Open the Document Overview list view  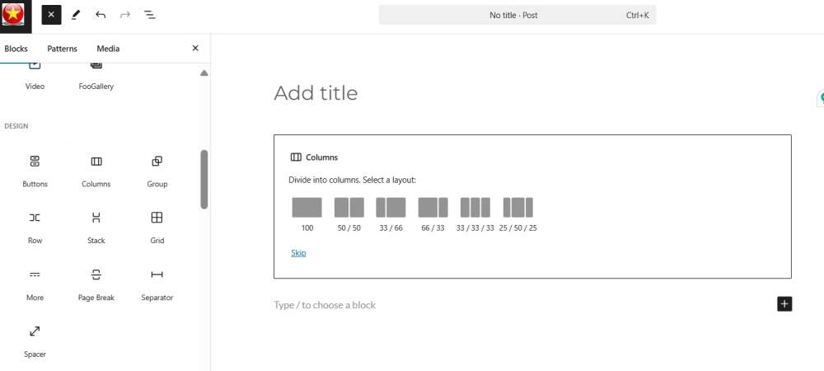pos(150,15)
